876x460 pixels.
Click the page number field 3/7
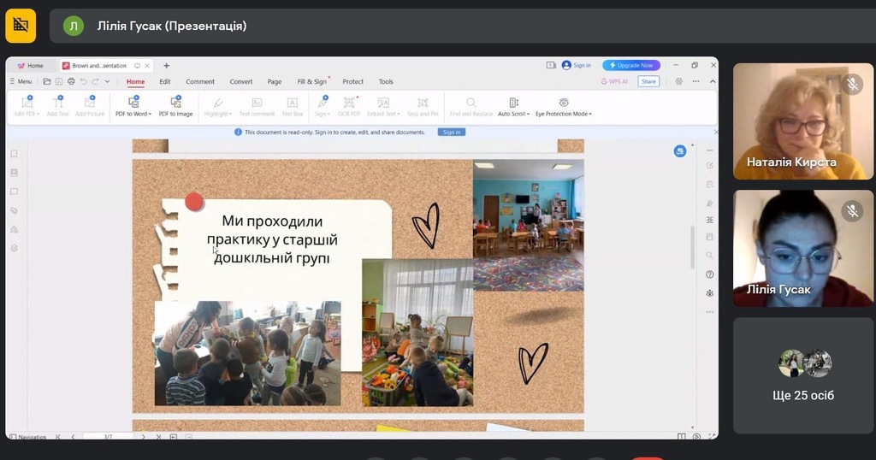pos(109,437)
